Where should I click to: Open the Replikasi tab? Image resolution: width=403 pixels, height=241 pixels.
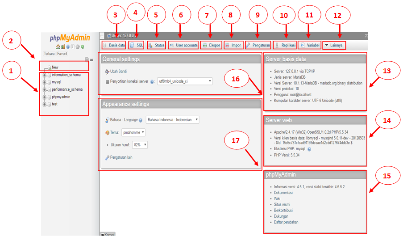coord(285,45)
